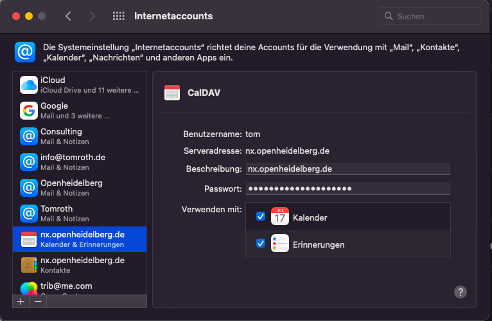Click the Tomroth account @ icon
This screenshot has height=321, width=492.
tap(29, 214)
